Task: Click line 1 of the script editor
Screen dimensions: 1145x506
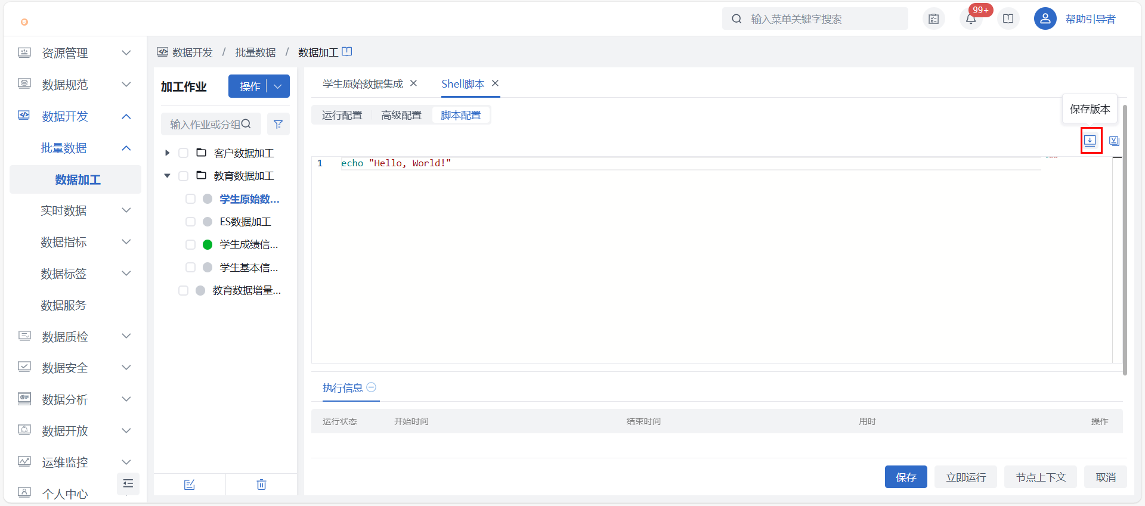Action: (691, 163)
